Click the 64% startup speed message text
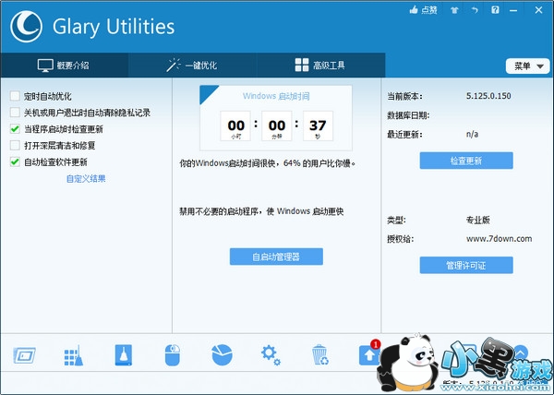 [x=268, y=163]
